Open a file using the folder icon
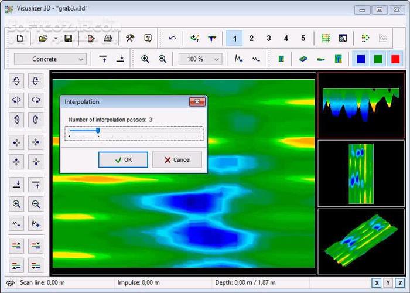410x293 pixels. [43, 39]
